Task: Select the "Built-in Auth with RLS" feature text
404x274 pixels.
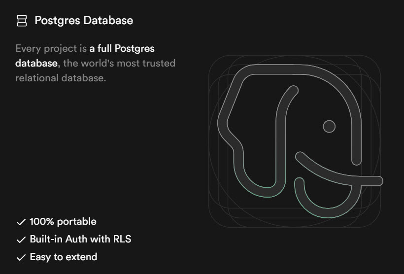Action: coord(80,240)
